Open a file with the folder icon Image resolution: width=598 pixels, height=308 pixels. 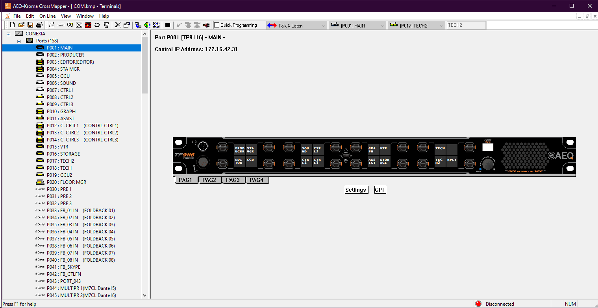(22, 25)
